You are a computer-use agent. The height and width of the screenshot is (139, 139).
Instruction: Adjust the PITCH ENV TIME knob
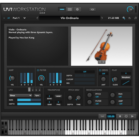coord(78,98)
